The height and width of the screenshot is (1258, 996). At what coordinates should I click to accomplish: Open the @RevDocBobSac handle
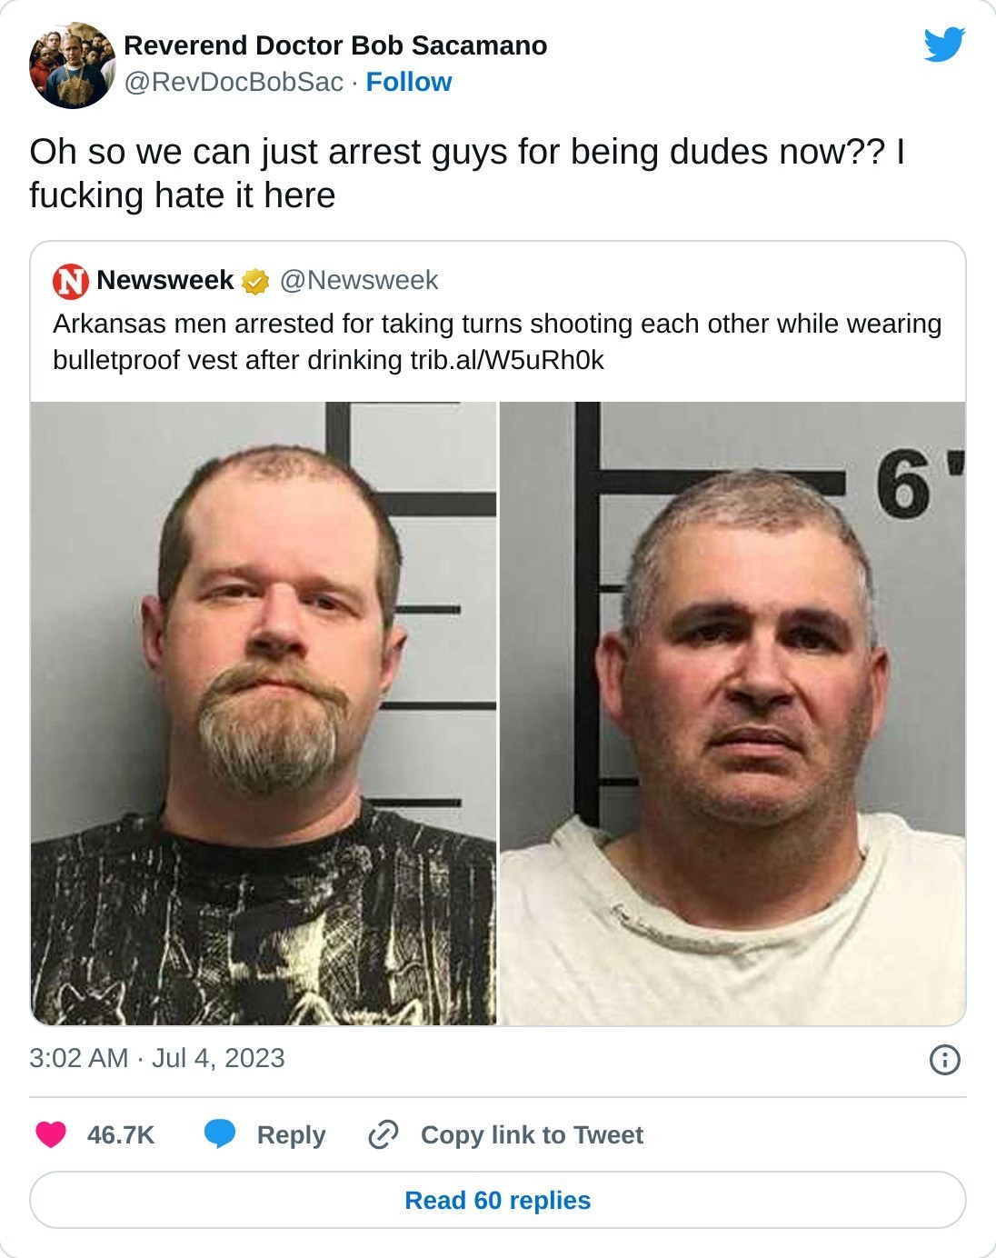pyautogui.click(x=234, y=82)
